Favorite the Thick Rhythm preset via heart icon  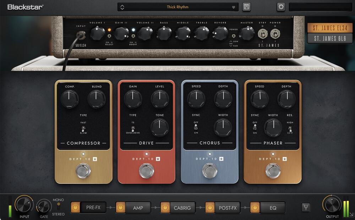pyautogui.click(x=234, y=7)
